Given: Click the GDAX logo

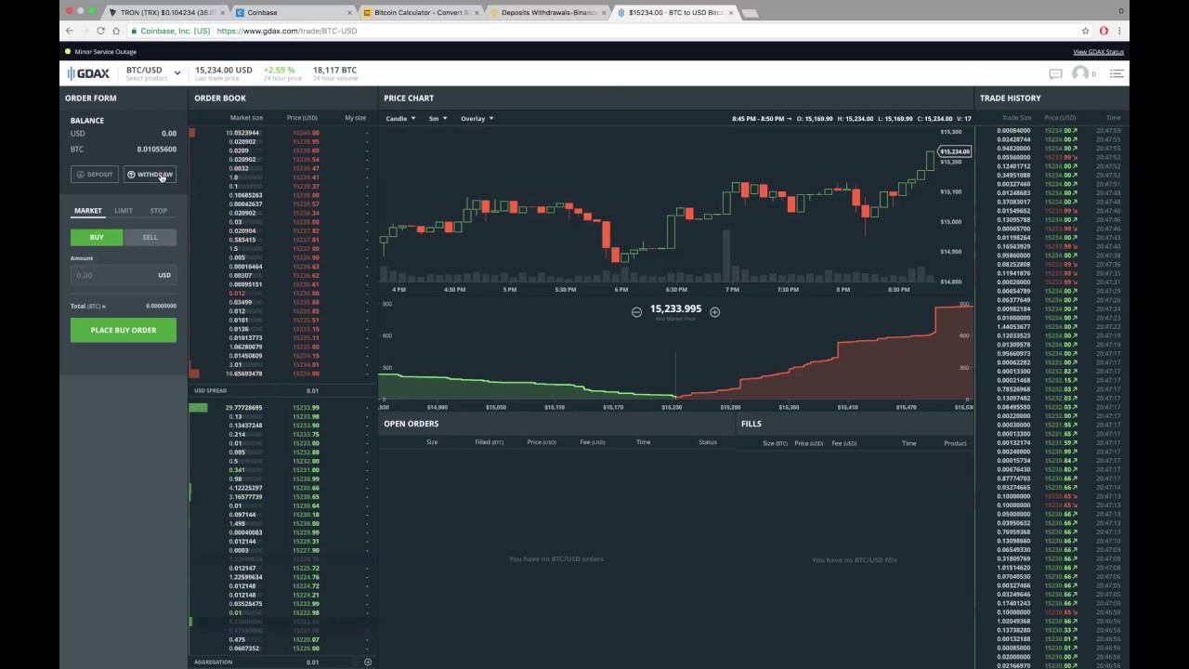Looking at the screenshot, I should tap(88, 73).
